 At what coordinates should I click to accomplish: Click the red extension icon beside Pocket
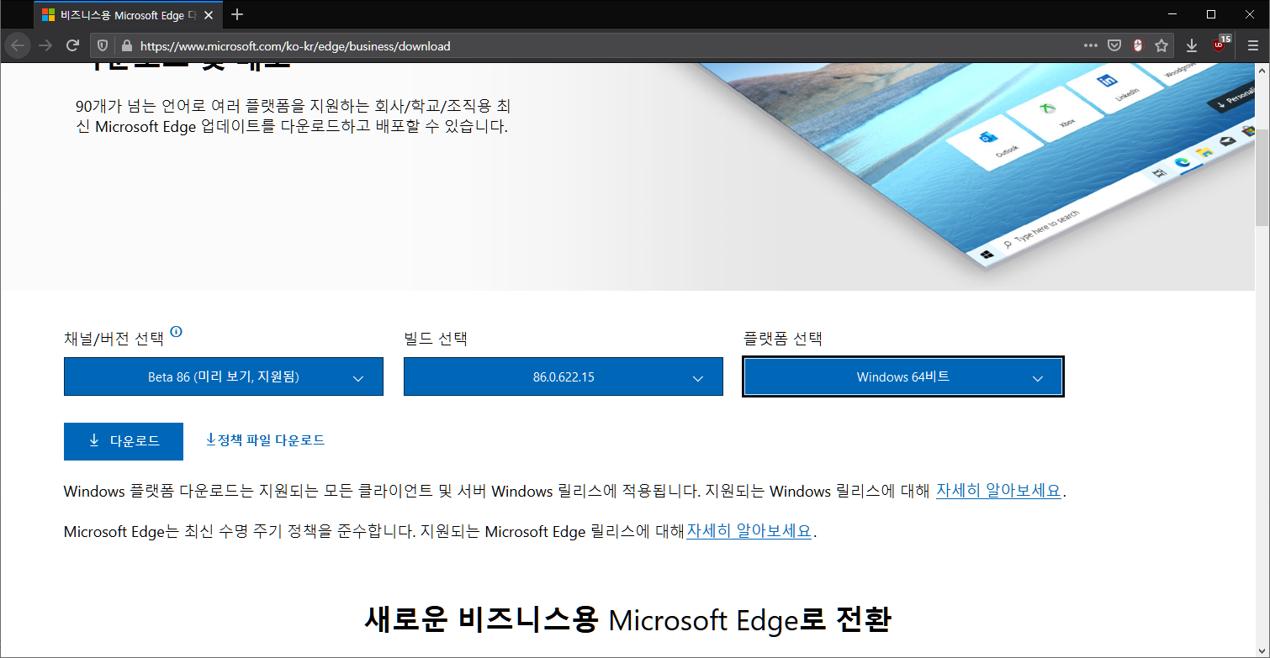pos(1138,46)
